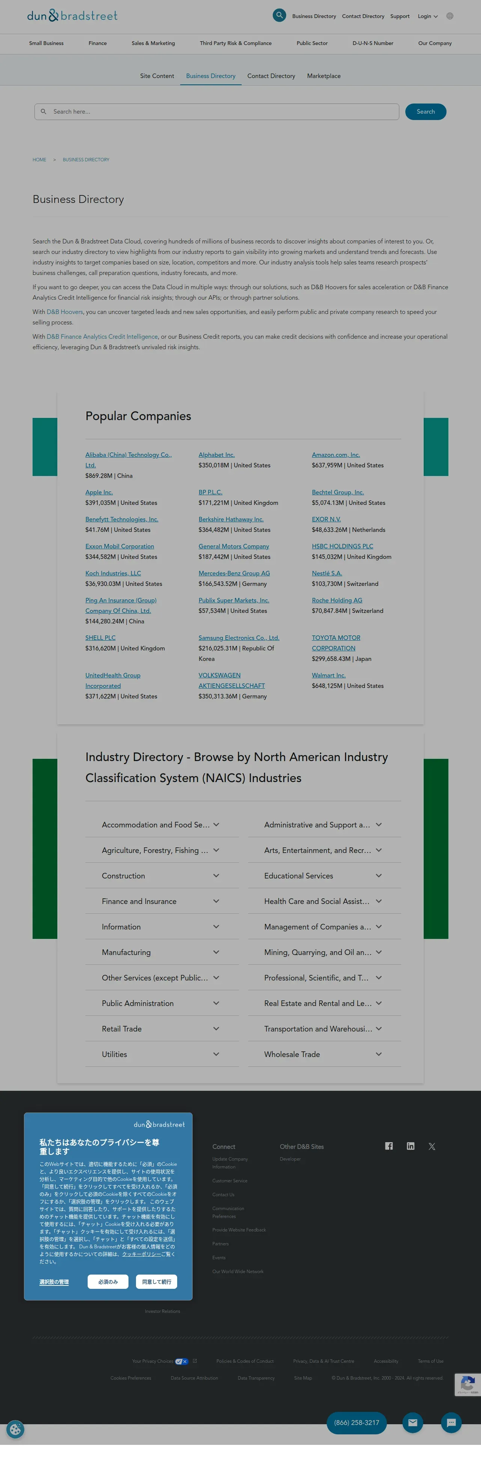
Task: Expand the Information industry
Action: [x=162, y=927]
